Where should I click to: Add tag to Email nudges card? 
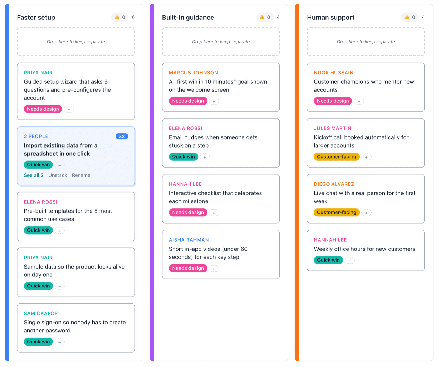tap(205, 157)
